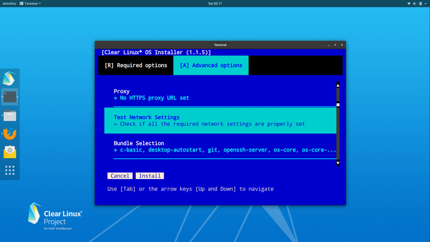Click the installer scrollbar up arrow
Image resolution: width=430 pixels, height=242 pixels.
point(338,85)
